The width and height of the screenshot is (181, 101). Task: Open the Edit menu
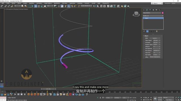pos(3,3)
